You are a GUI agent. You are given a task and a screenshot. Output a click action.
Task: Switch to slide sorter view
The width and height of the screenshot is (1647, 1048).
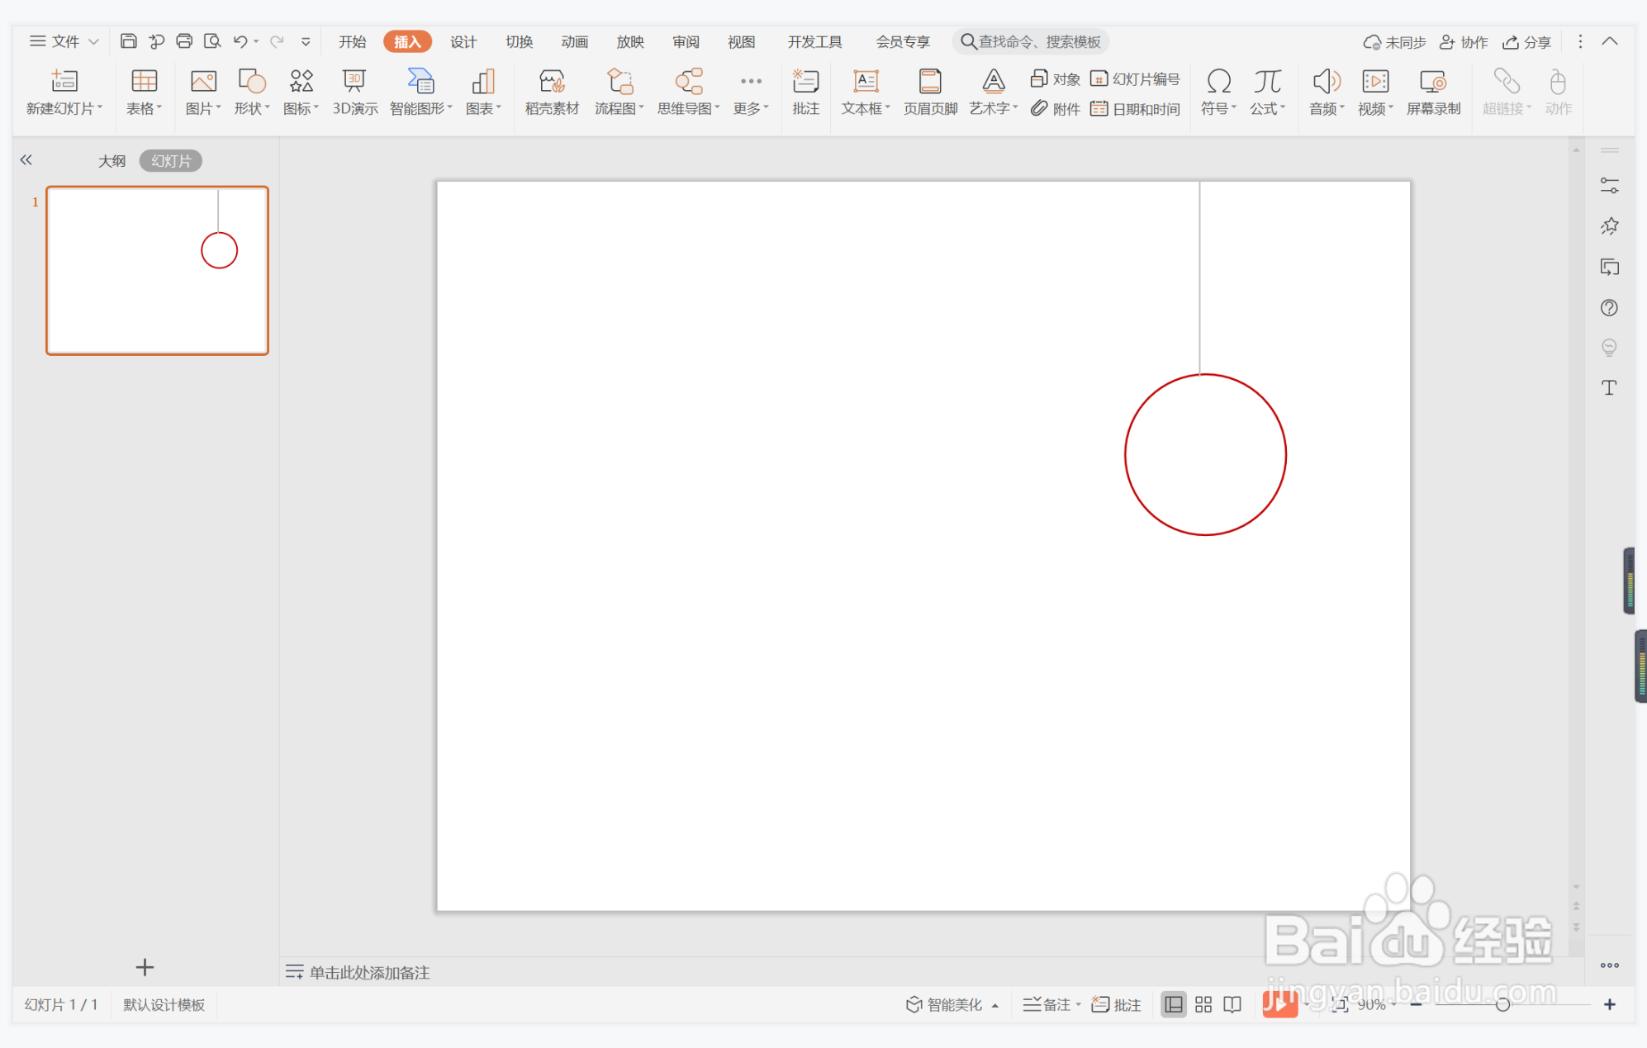1203,1004
